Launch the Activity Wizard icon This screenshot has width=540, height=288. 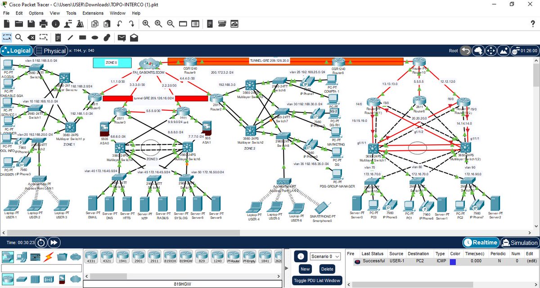80,23
